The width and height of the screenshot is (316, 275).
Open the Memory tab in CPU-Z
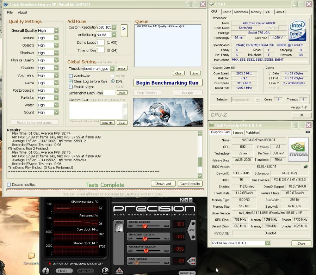pyautogui.click(x=256, y=12)
